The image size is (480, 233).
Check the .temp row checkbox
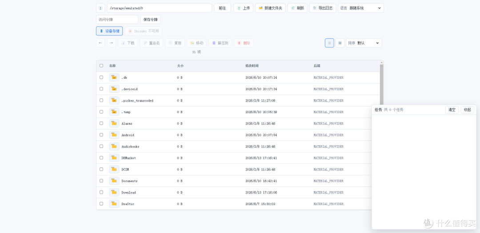101,111
